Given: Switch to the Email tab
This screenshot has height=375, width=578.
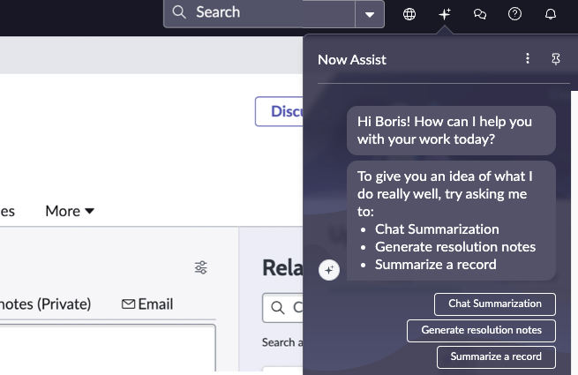Looking at the screenshot, I should tap(147, 304).
